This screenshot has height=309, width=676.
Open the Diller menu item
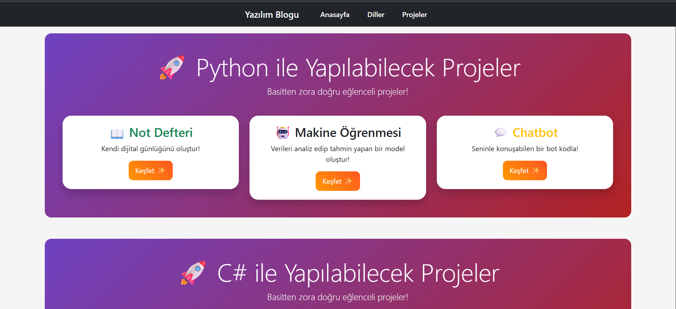click(376, 15)
